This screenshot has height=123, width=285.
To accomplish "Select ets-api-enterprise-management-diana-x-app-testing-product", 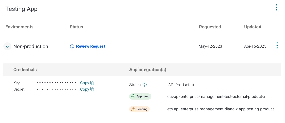I will coord(220,109).
